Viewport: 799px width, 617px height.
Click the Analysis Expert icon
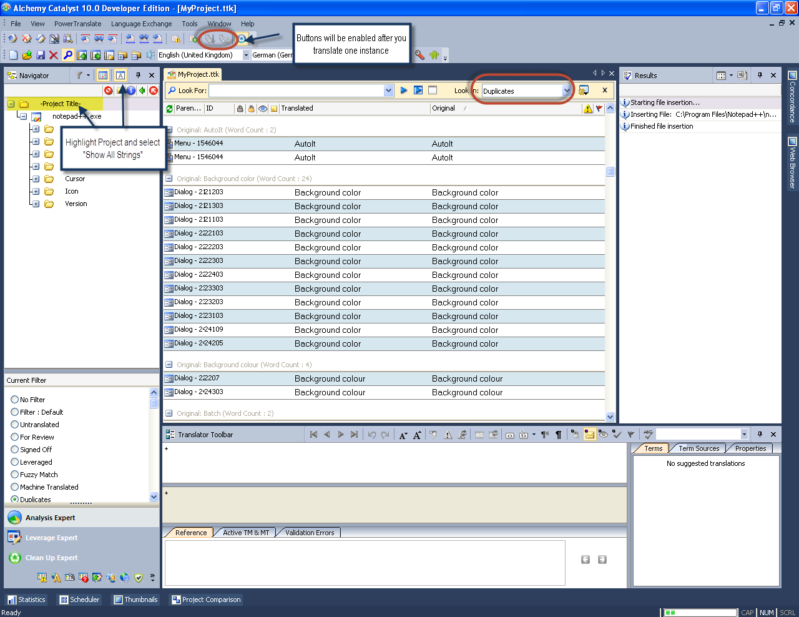15,518
